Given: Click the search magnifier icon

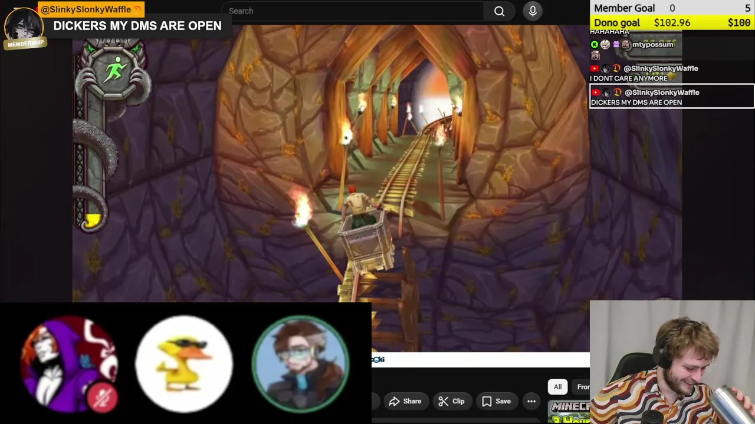Looking at the screenshot, I should pyautogui.click(x=499, y=11).
